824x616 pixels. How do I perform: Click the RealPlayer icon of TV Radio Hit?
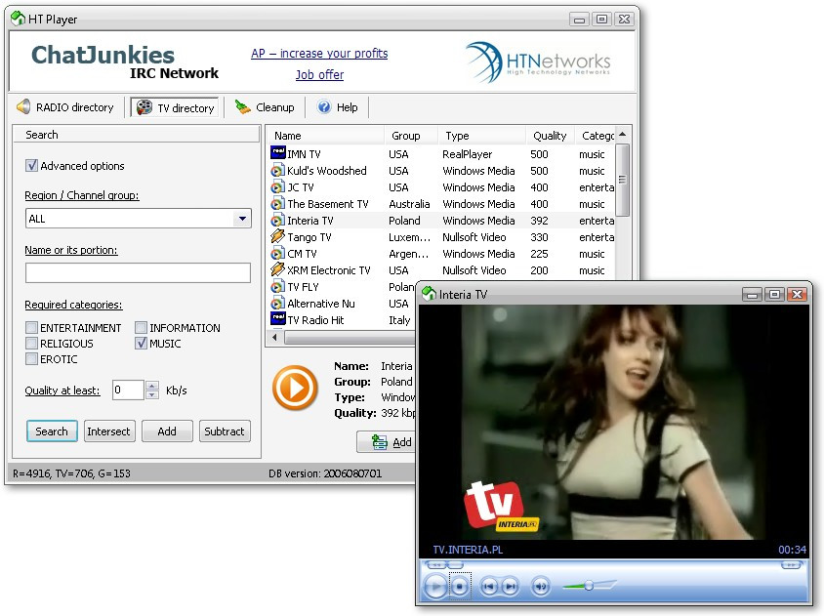pos(277,318)
